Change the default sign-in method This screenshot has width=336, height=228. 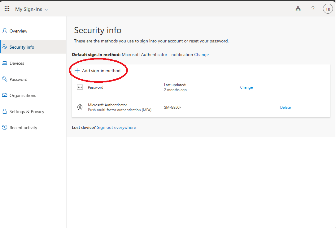[201, 55]
